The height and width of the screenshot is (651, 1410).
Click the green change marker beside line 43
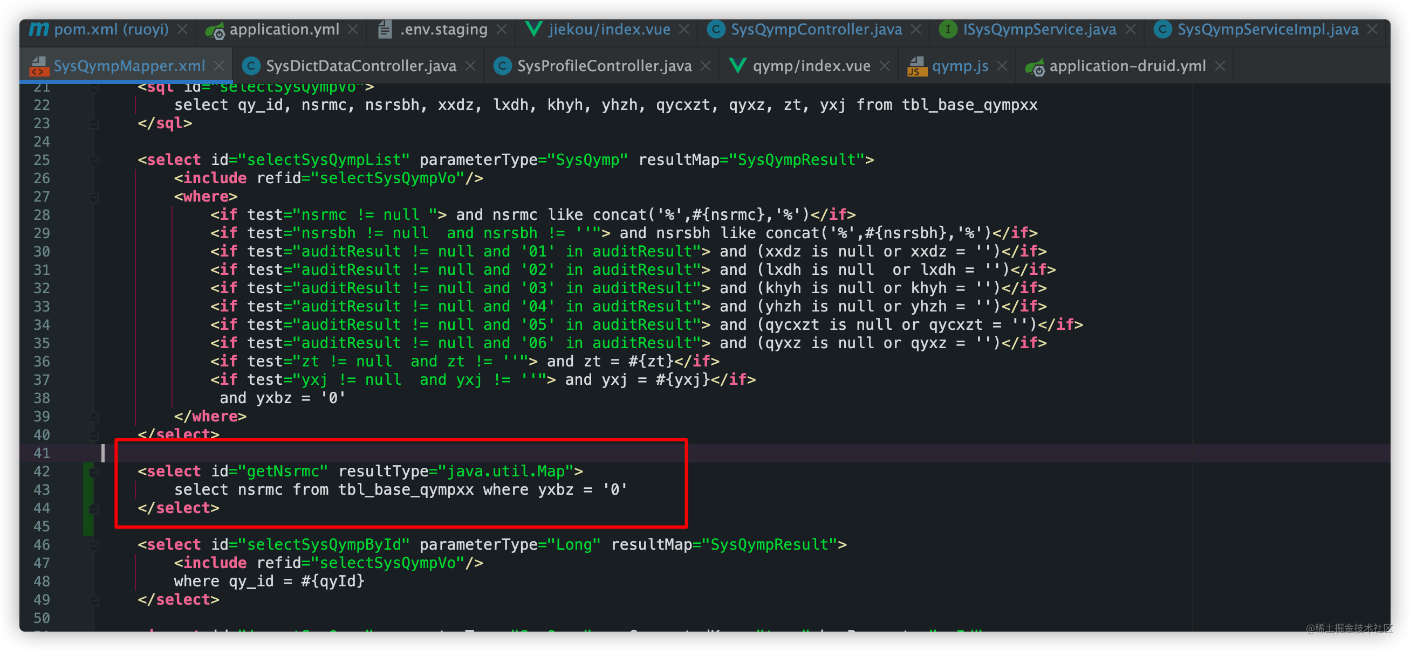(87, 490)
